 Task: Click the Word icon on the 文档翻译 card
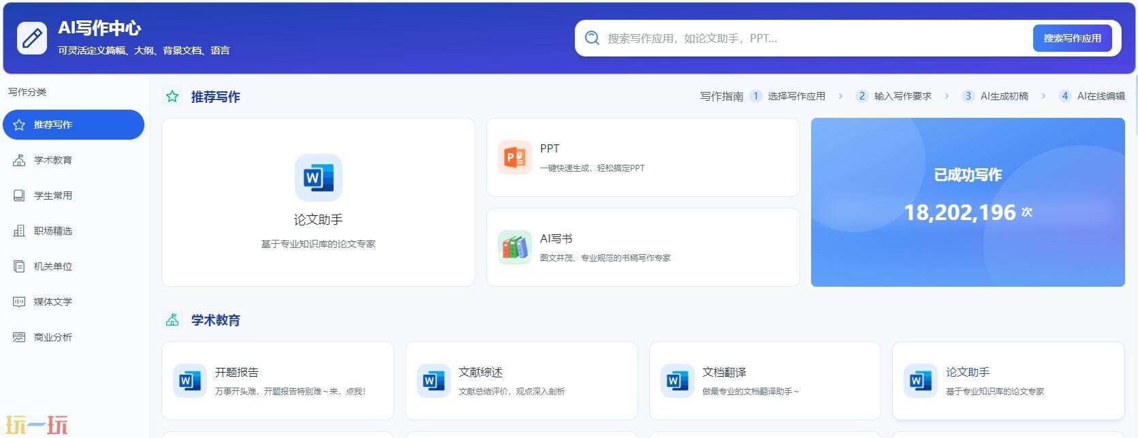(677, 381)
